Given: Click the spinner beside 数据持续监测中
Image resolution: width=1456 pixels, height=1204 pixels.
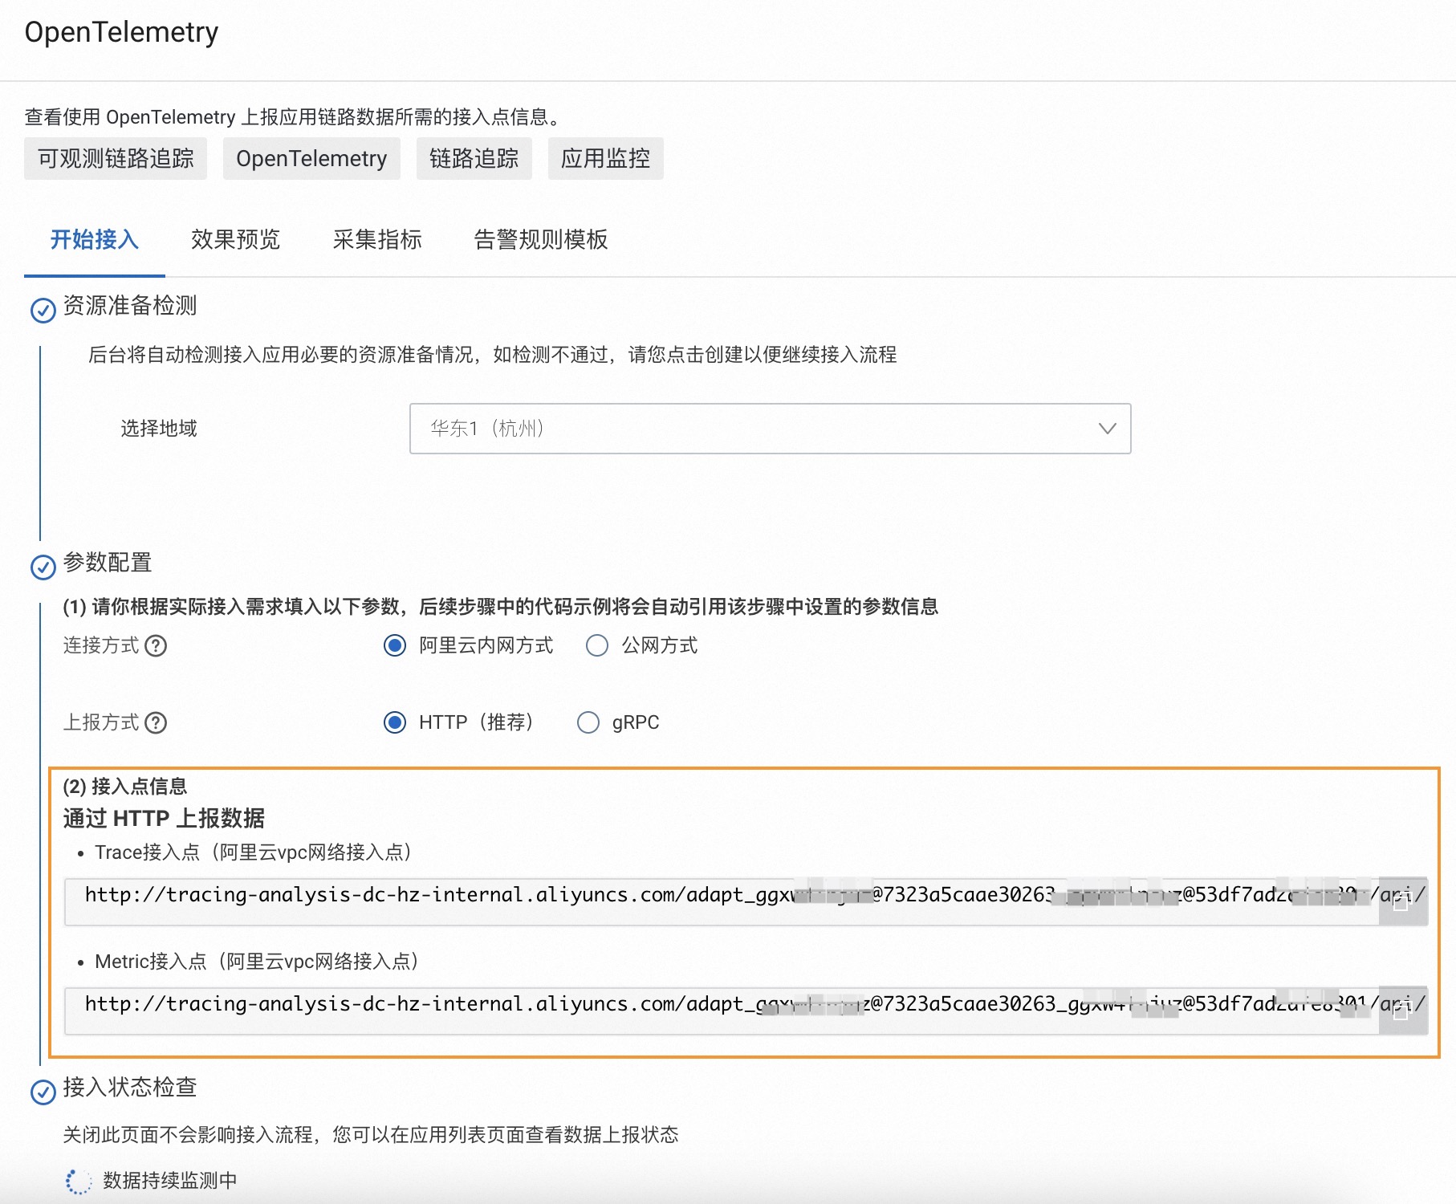Looking at the screenshot, I should pyautogui.click(x=78, y=1182).
